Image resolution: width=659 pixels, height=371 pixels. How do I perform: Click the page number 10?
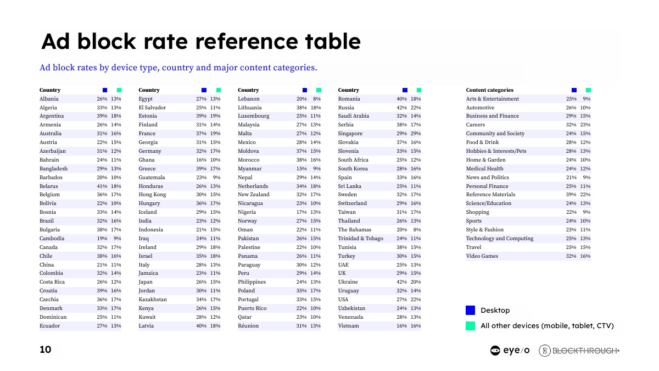46,350
